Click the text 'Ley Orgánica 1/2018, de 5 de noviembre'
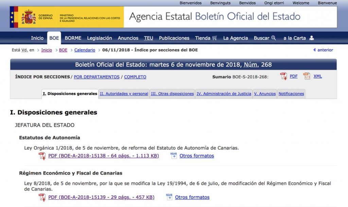The height and width of the screenshot is (207, 348). pyautogui.click(x=71, y=148)
